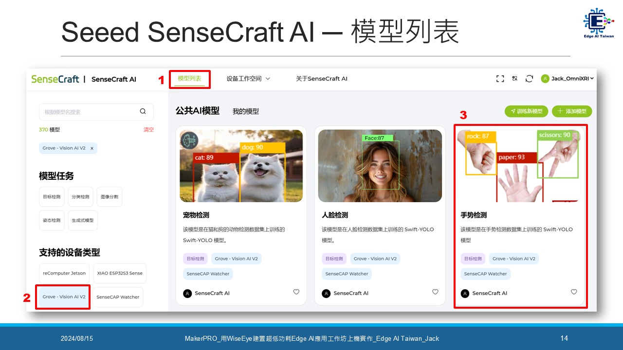Click the 添加模型 button
Screen dimensions: 623x350
point(572,111)
